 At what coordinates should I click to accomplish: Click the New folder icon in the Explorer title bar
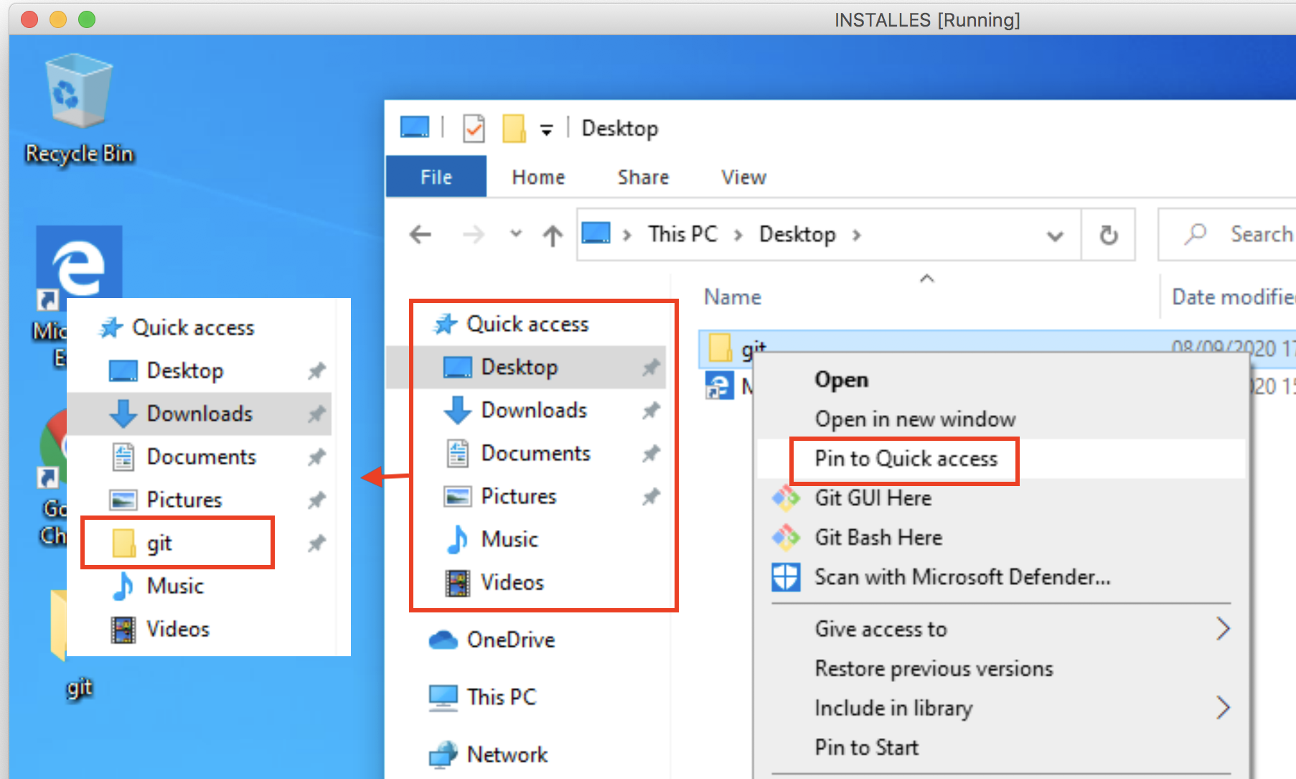pos(514,129)
